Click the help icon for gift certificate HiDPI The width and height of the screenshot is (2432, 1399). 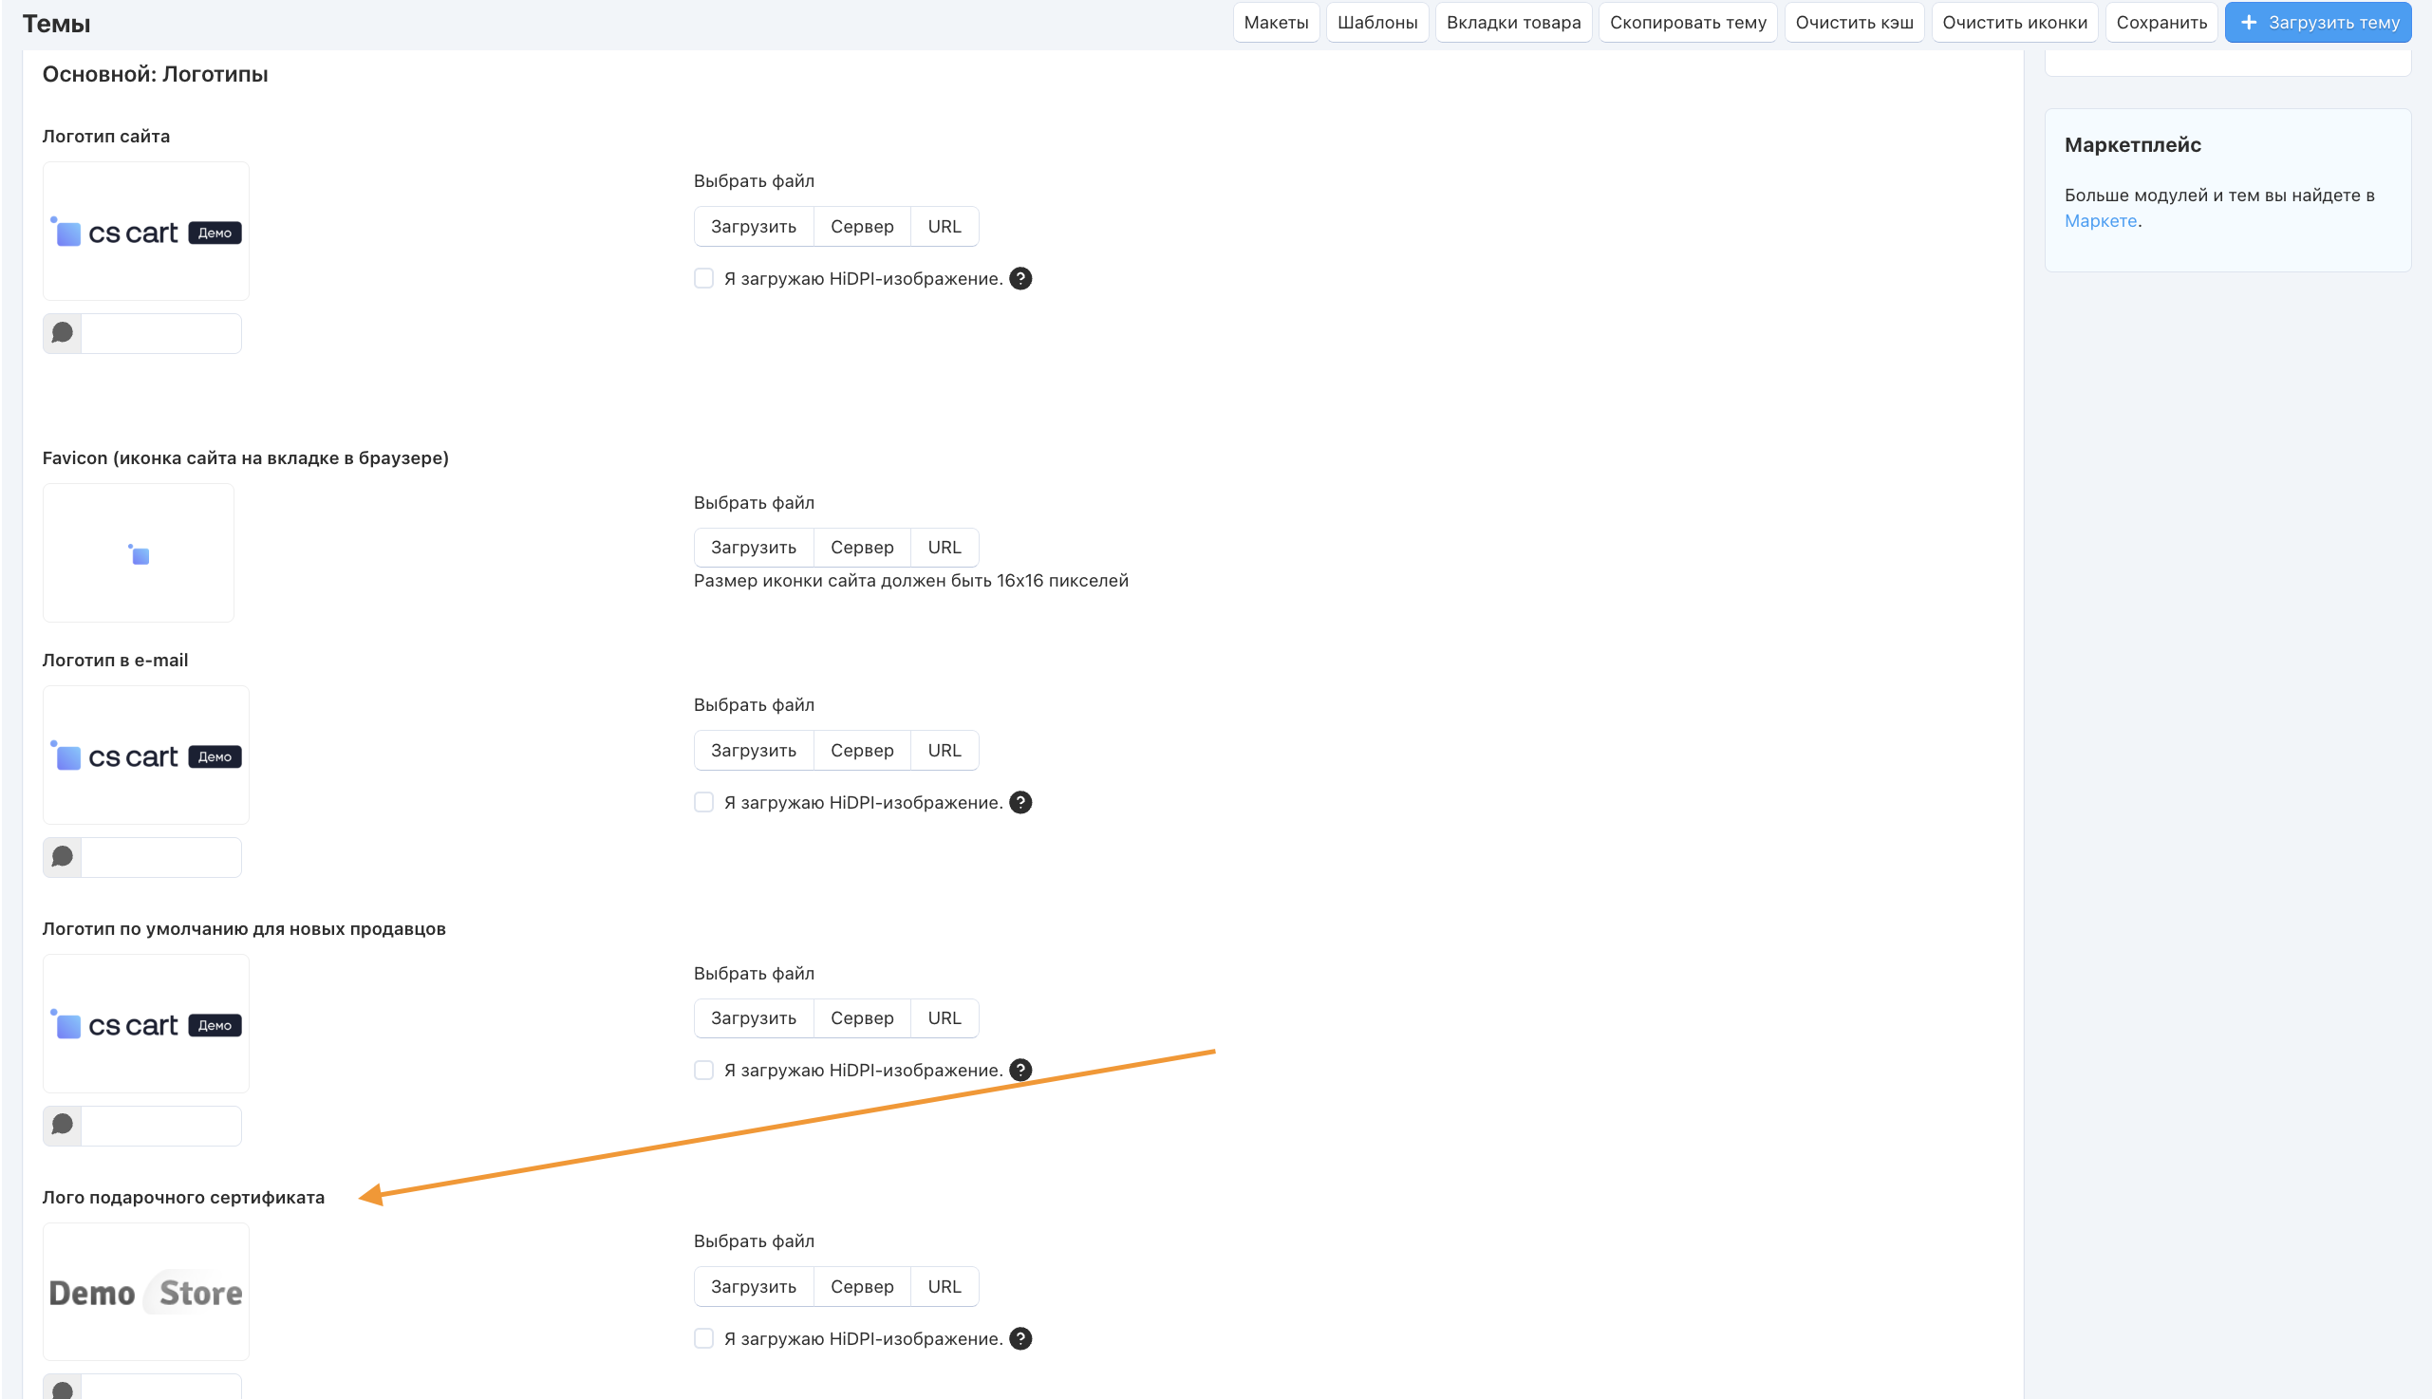coord(1020,1338)
